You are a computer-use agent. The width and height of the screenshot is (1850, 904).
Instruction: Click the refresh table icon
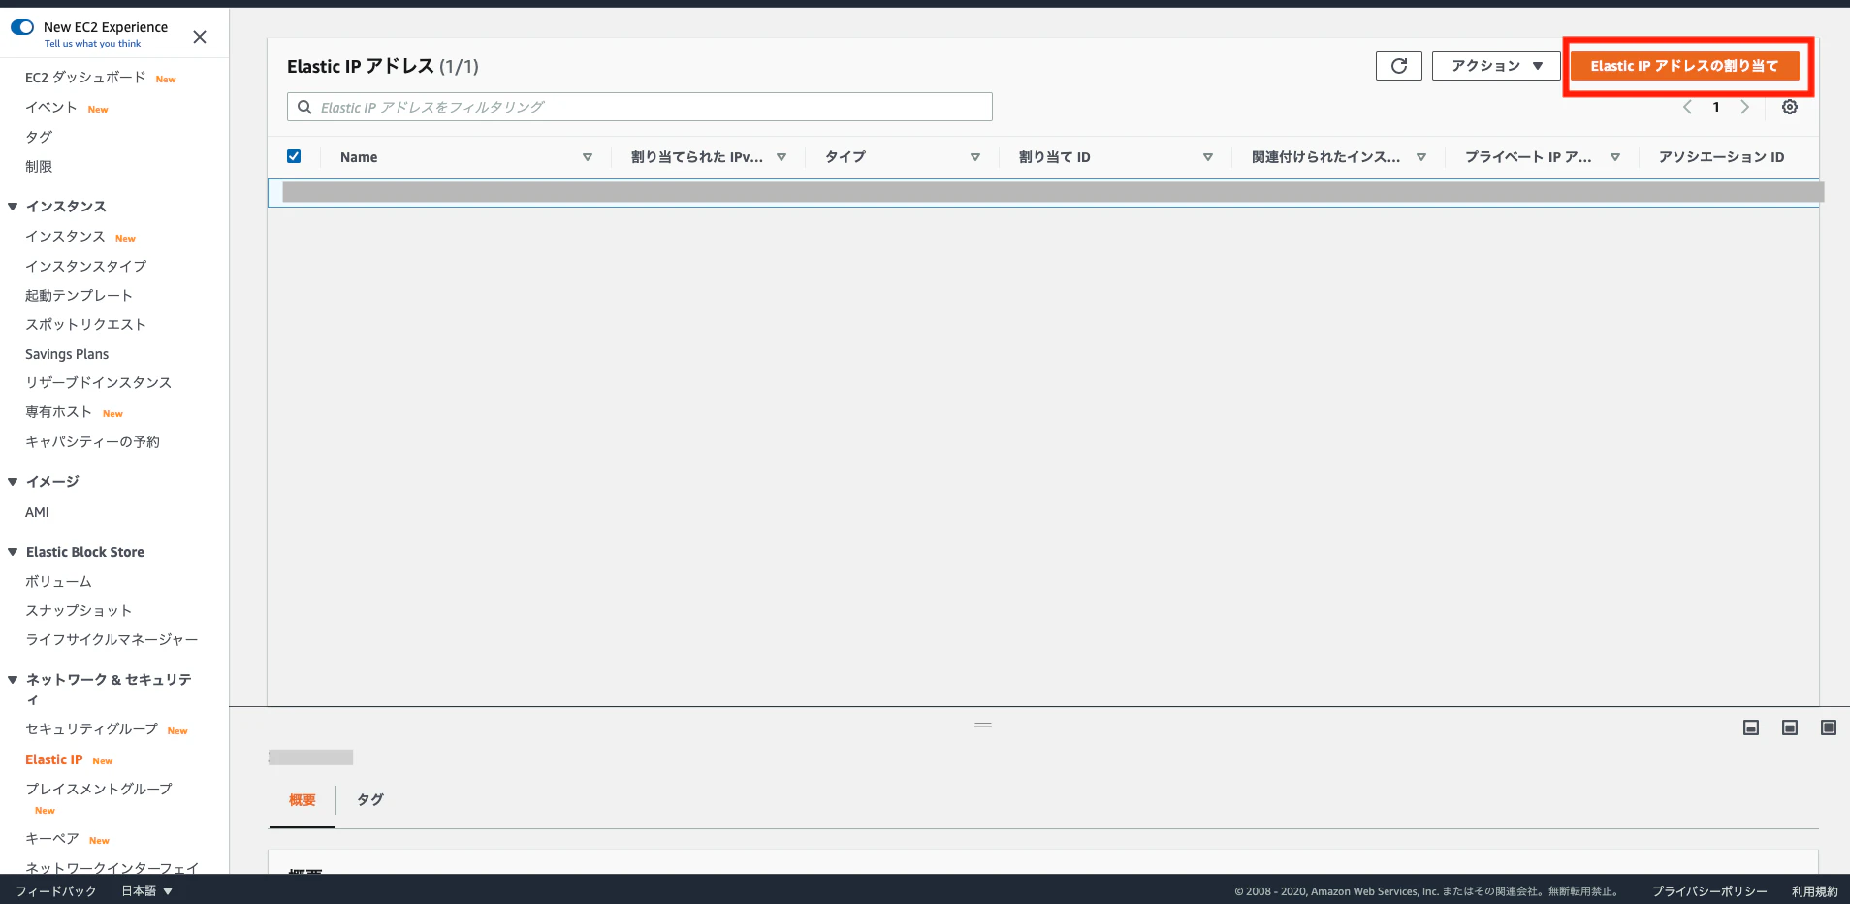point(1398,66)
